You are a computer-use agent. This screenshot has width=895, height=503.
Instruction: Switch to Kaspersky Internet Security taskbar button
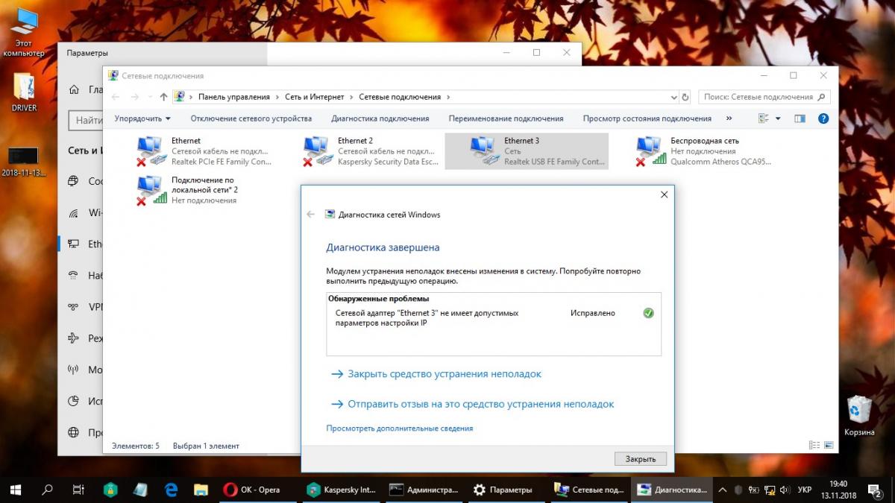click(x=341, y=490)
